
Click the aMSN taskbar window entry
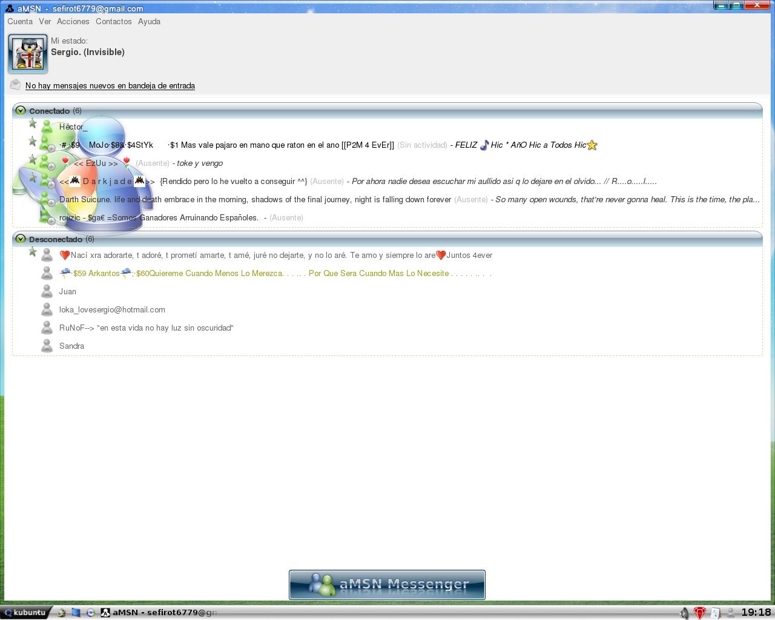159,613
